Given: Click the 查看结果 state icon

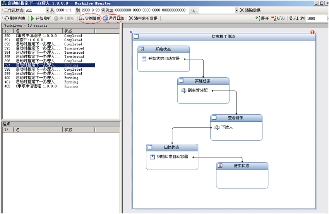Looking at the screenshot, I should (214, 118).
